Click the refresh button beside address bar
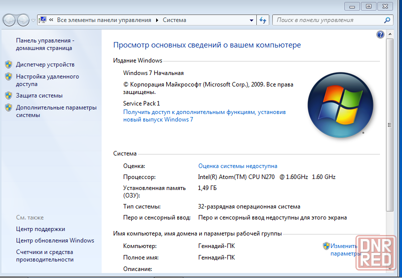 click(263, 20)
